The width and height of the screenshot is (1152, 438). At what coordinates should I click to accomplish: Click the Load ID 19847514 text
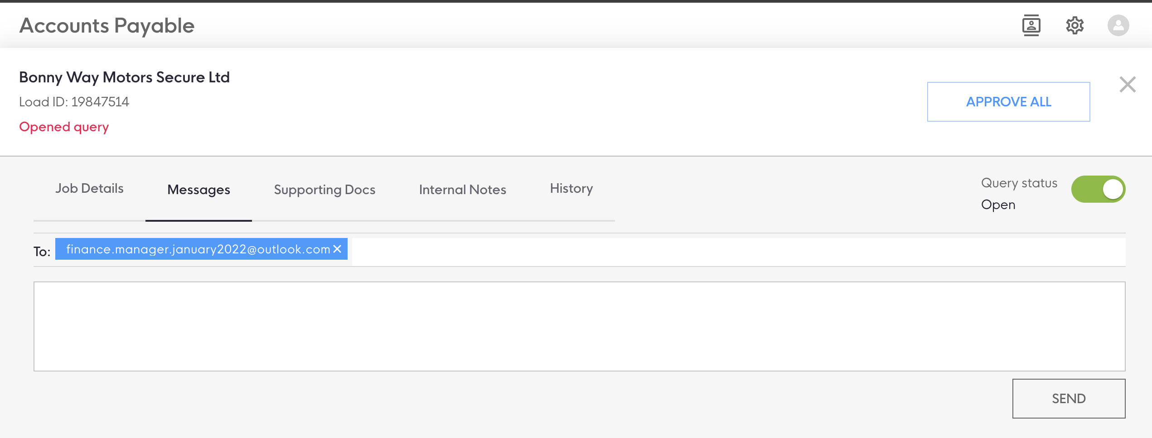point(74,102)
